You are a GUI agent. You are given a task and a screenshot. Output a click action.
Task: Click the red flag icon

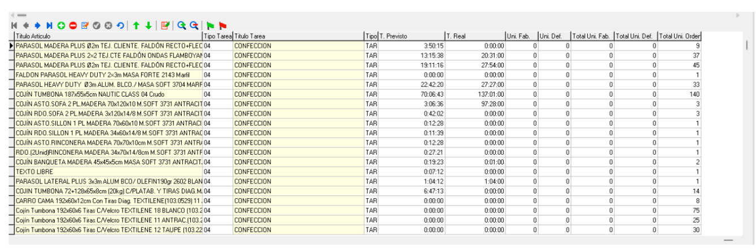(x=221, y=26)
